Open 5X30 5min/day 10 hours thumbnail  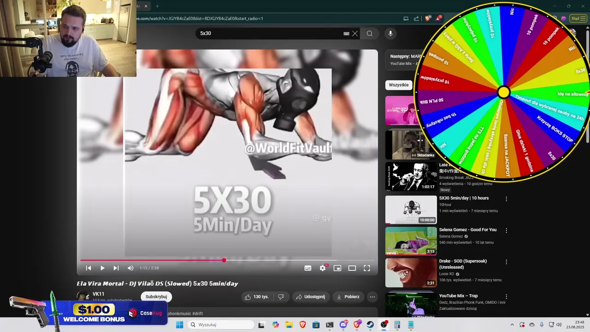coord(411,210)
